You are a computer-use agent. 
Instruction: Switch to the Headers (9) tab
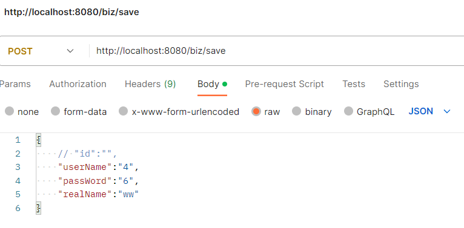(150, 84)
